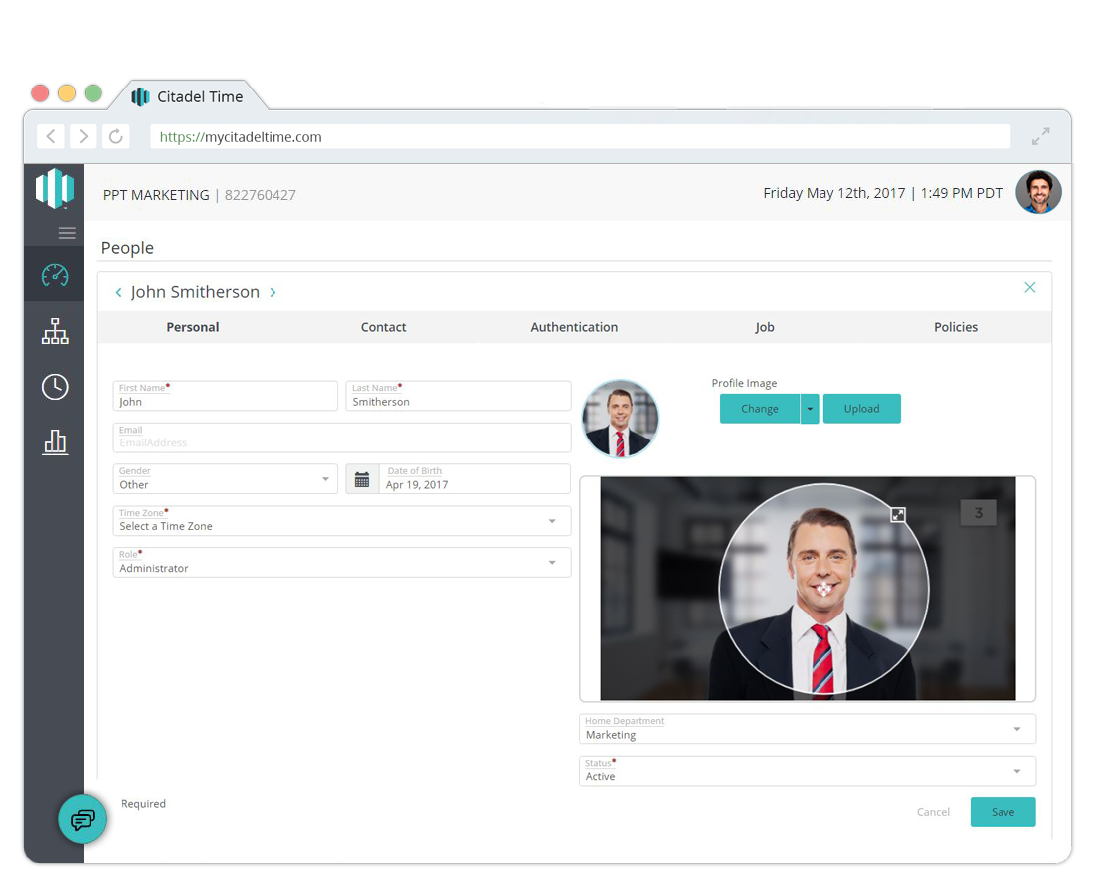Select the organization chart sidebar icon
Screen dimensions: 1094x878
coord(54,331)
